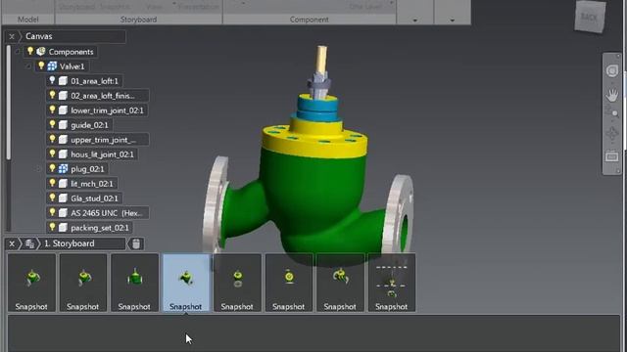Select the Look At view tool
The height and width of the screenshot is (352, 627).
pos(611,156)
